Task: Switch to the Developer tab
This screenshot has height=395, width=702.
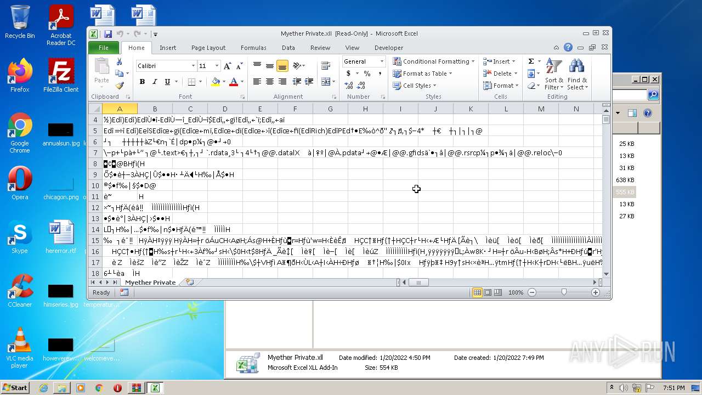Action: click(389, 48)
